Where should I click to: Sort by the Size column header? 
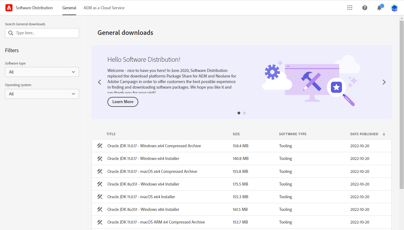tap(236, 134)
